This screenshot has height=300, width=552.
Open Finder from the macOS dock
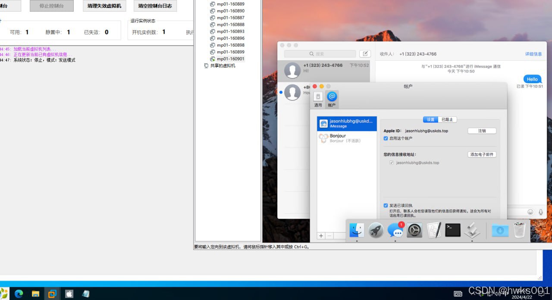(357, 230)
